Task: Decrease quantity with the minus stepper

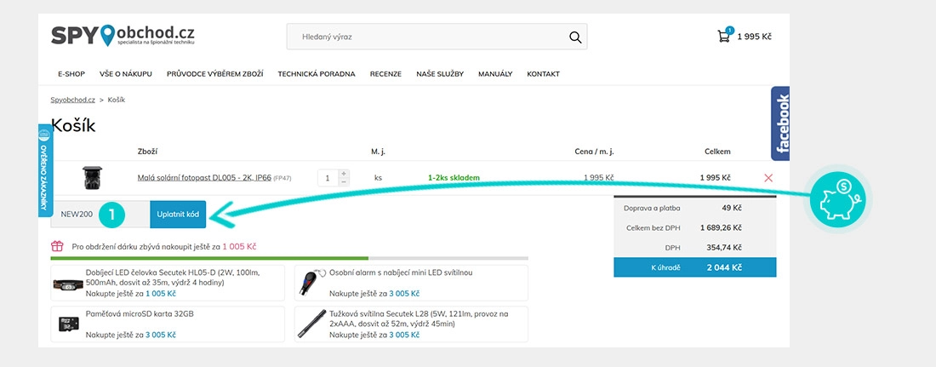Action: click(x=343, y=181)
